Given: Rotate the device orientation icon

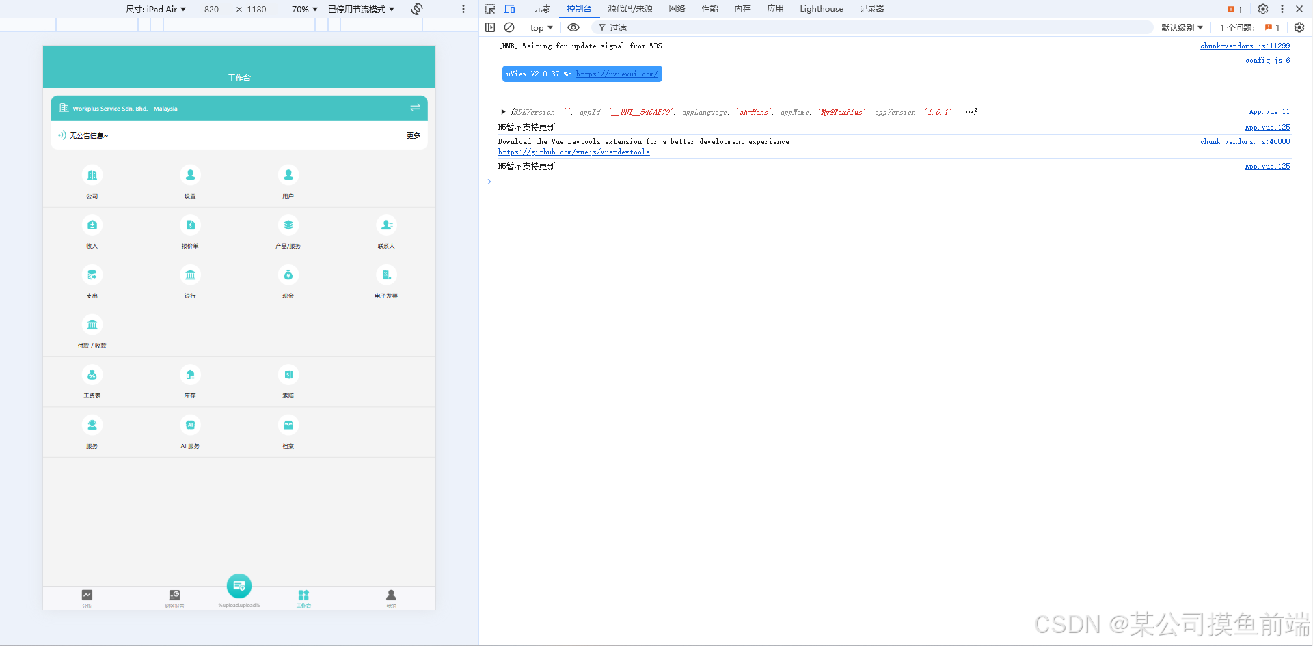Looking at the screenshot, I should [x=417, y=9].
